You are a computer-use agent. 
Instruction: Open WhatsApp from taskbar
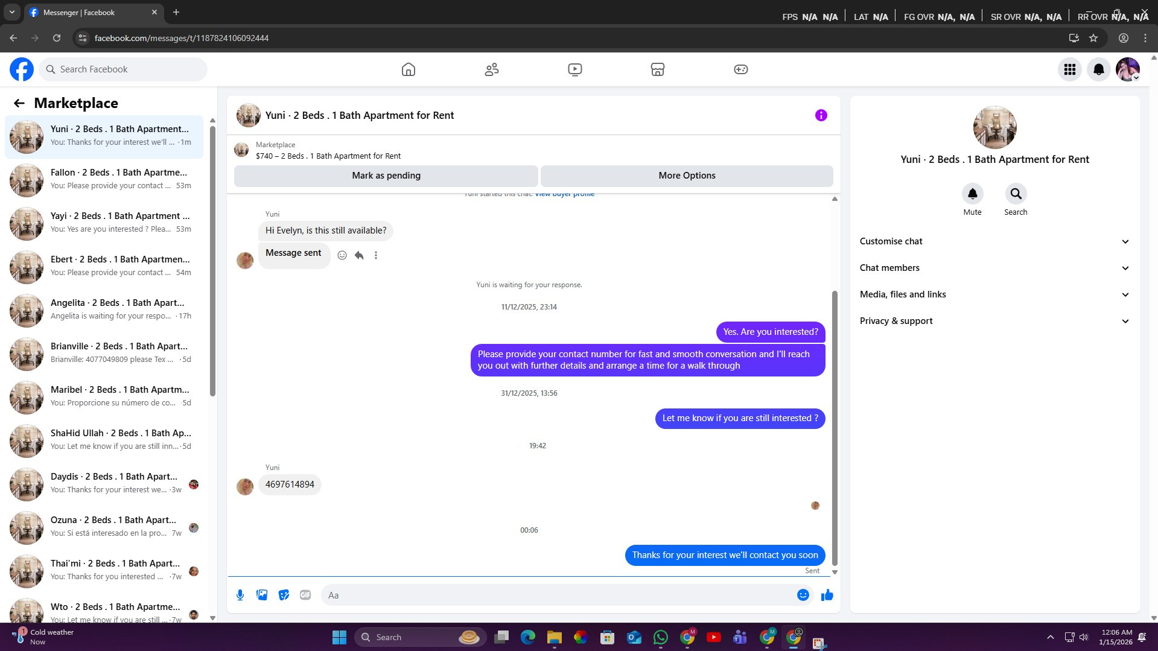(661, 637)
